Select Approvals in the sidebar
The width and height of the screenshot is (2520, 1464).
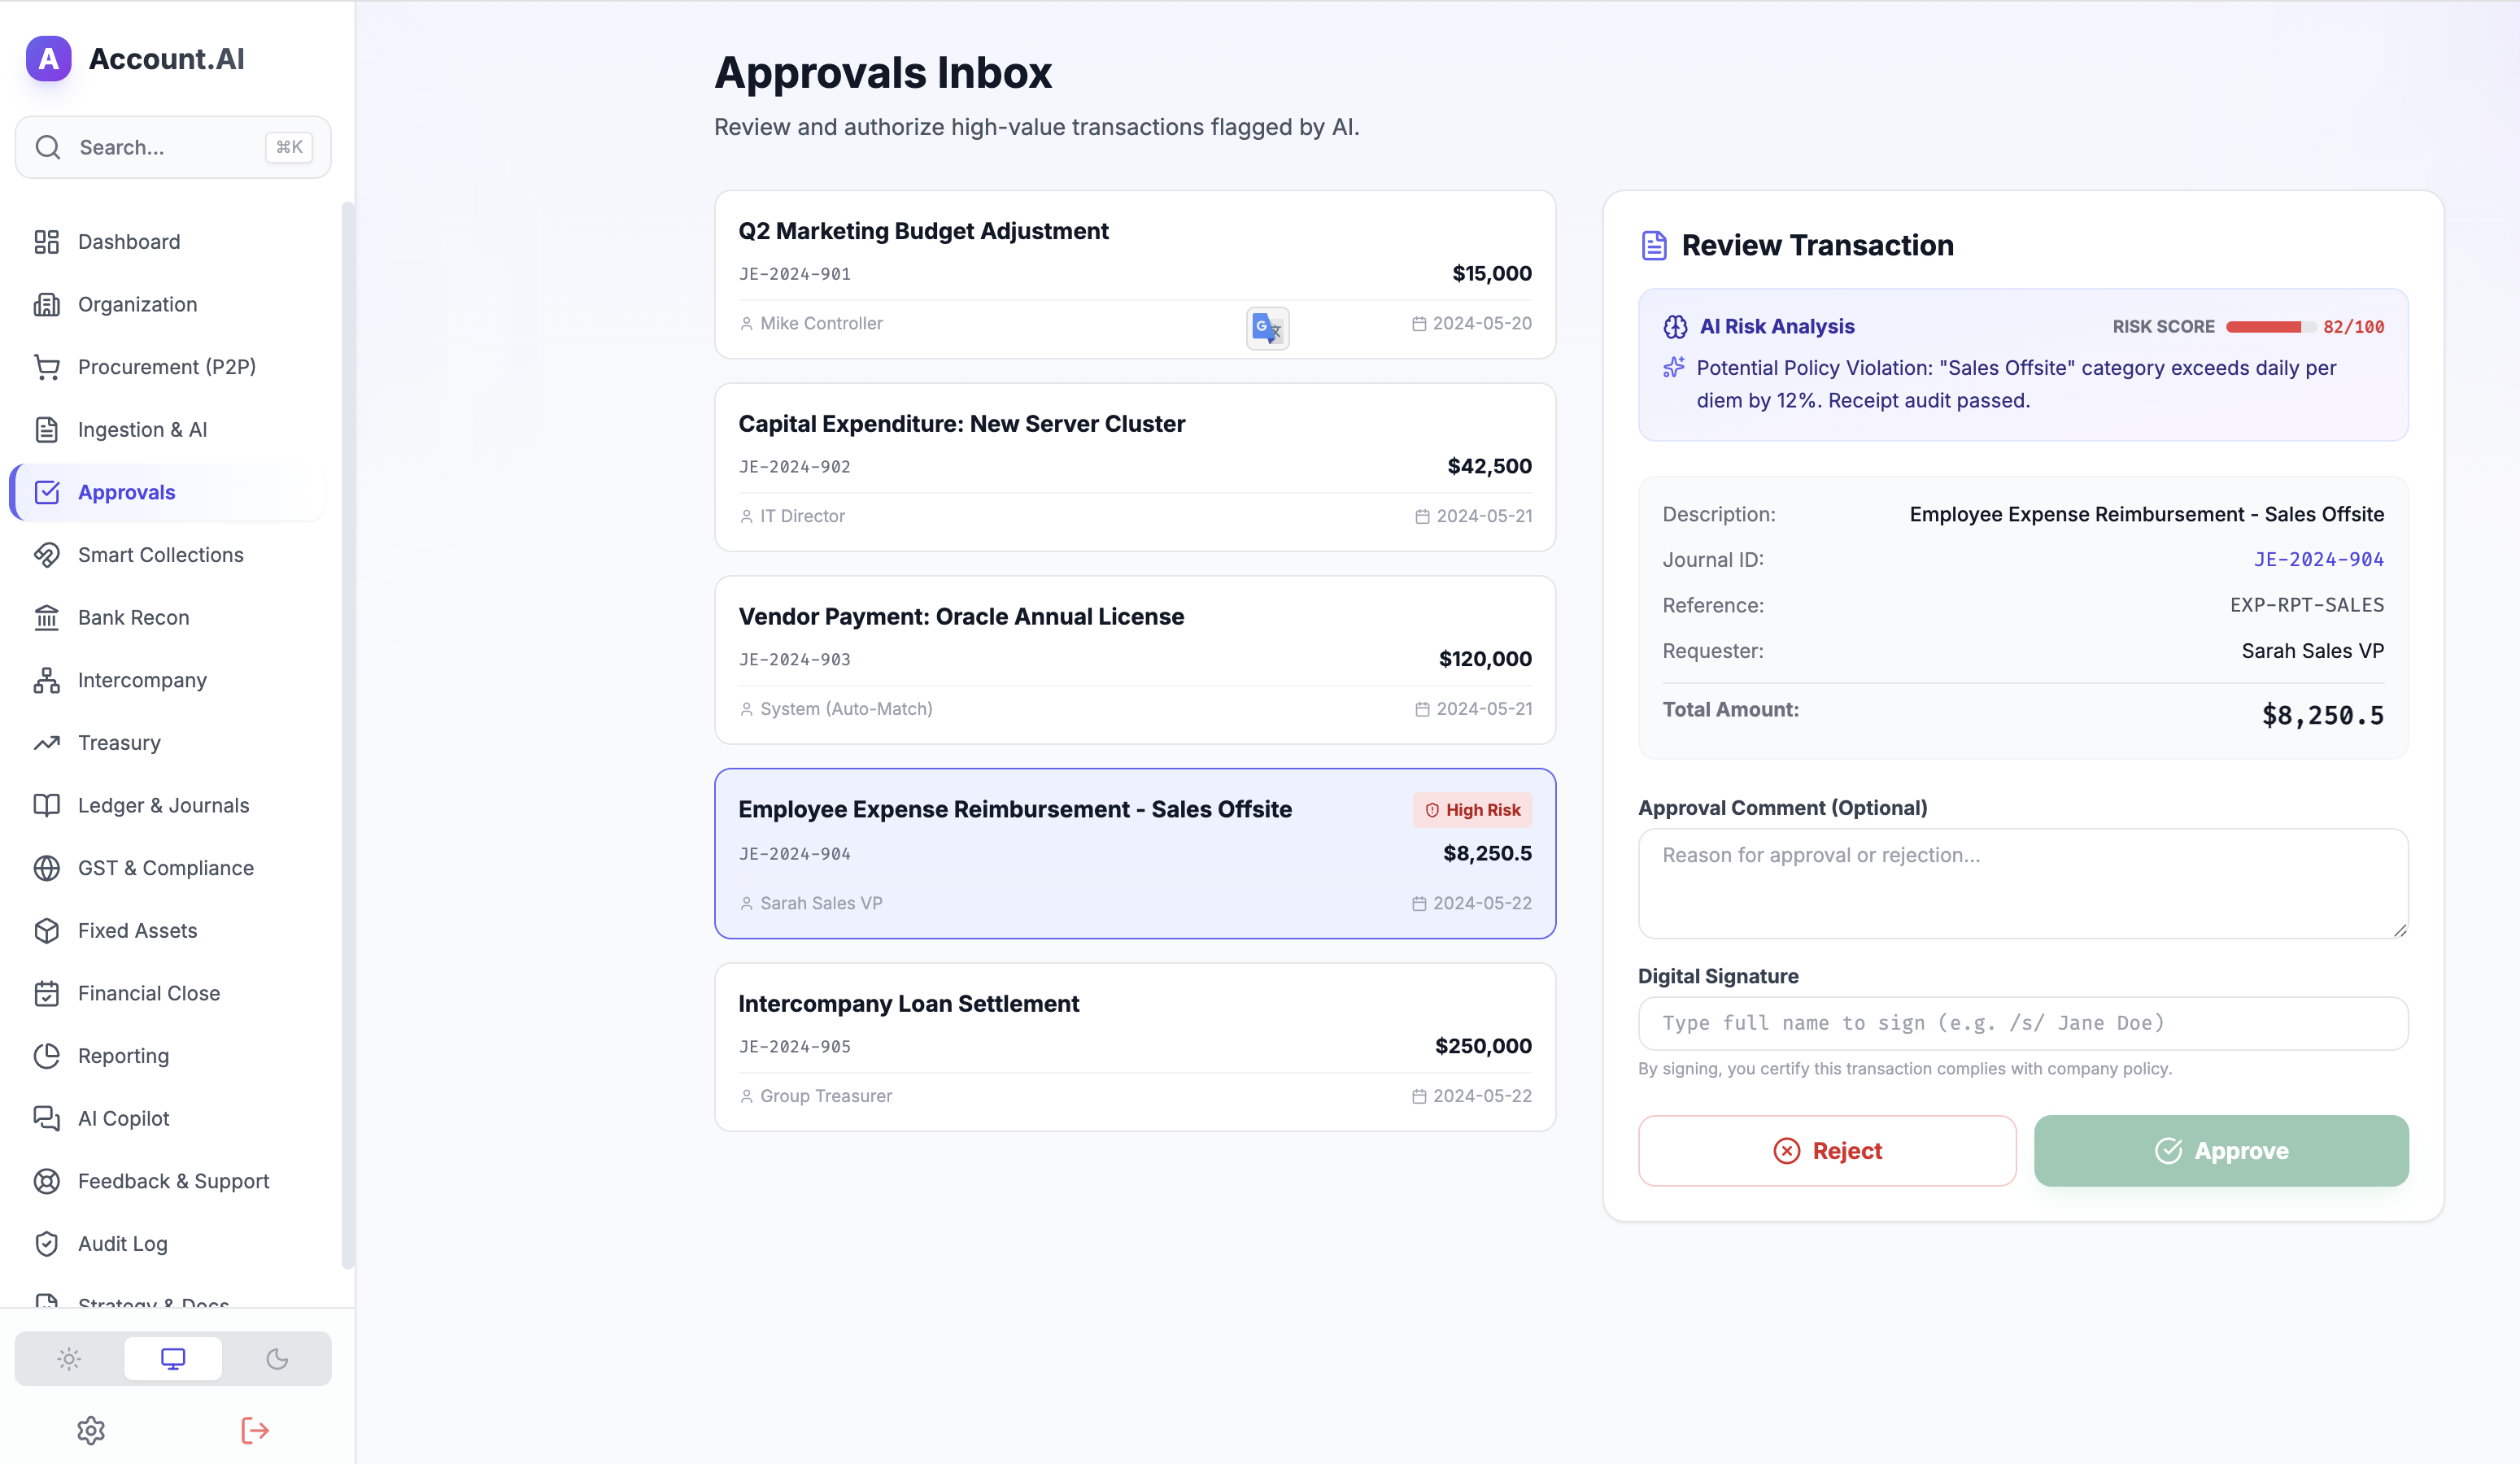coord(126,492)
